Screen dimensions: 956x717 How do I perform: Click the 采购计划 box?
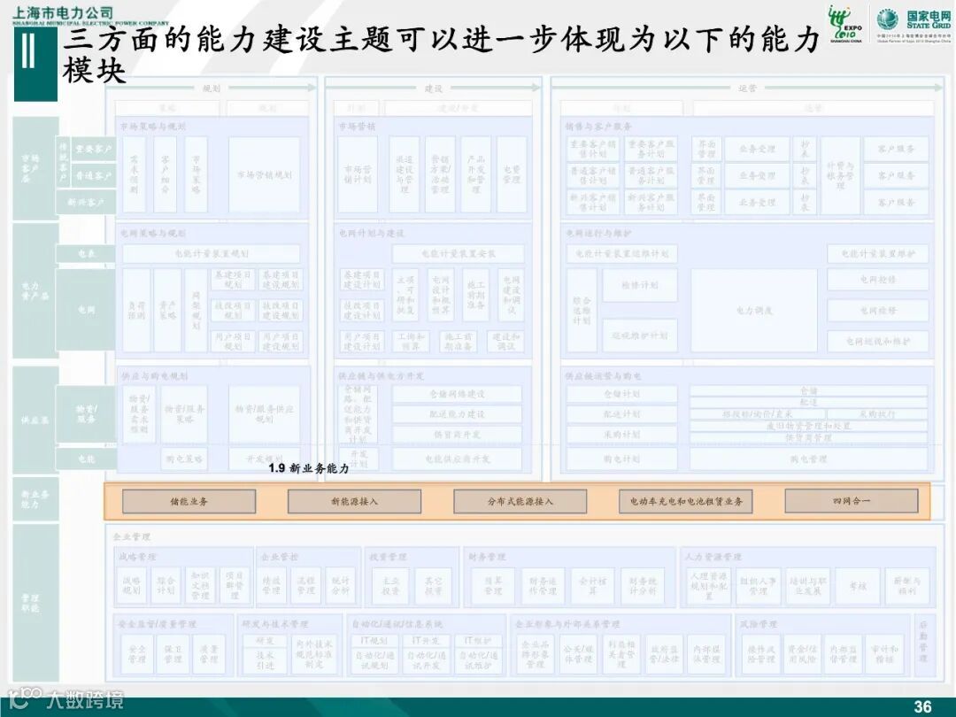[x=622, y=434]
